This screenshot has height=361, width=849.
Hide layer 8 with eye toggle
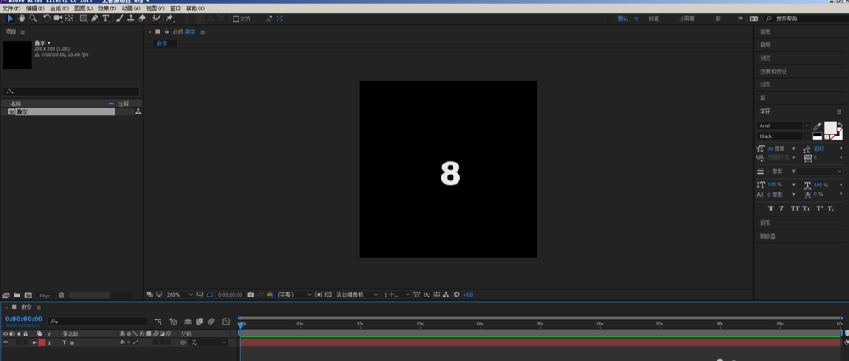[6, 342]
